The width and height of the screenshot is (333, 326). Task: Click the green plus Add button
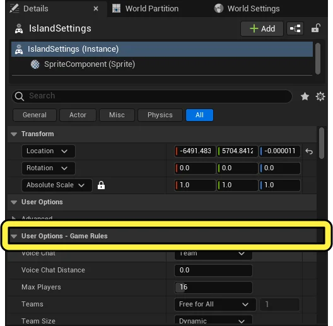(262, 28)
